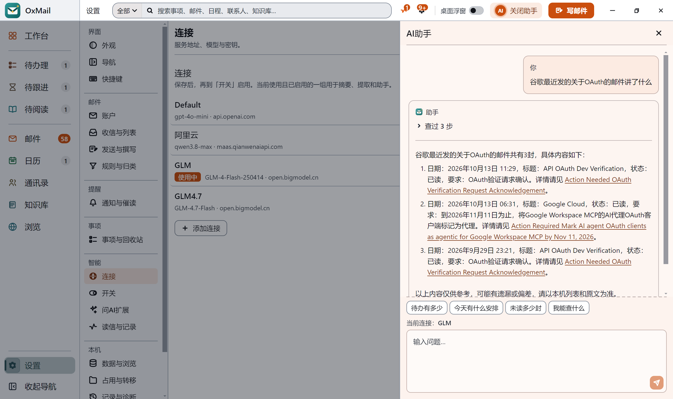Click the 今天有什么安排 suggestion chip
The height and width of the screenshot is (399, 673).
pyautogui.click(x=476, y=308)
